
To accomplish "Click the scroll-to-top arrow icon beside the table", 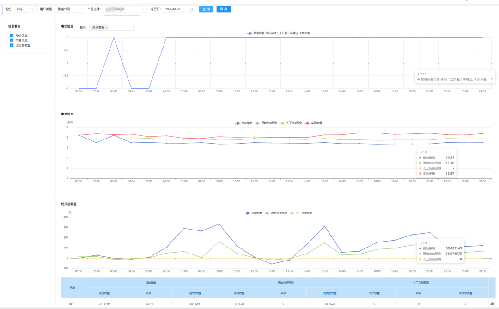I will [x=493, y=303].
